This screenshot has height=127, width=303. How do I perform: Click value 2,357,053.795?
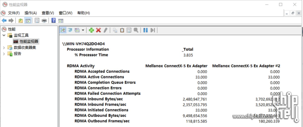(195, 105)
